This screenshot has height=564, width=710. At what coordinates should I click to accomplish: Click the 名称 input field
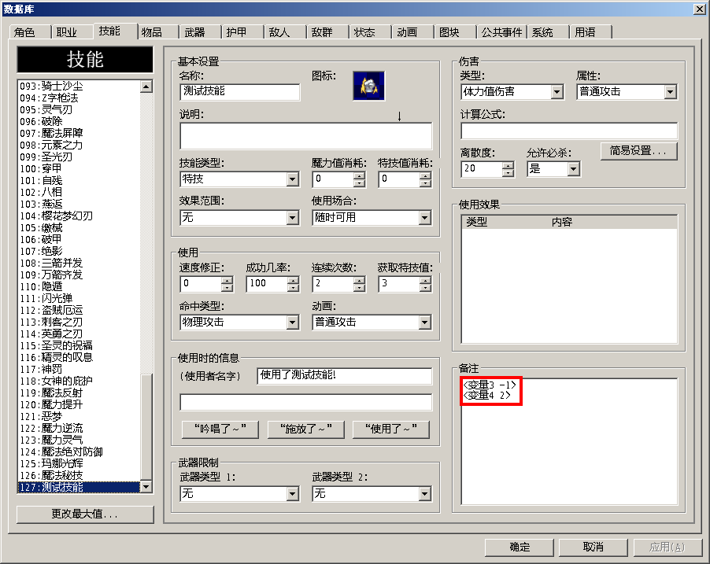239,92
